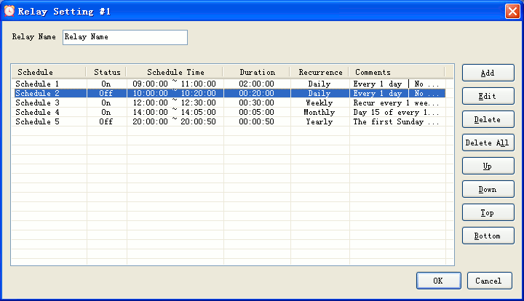Move schedule Down in list
Screen dimensions: 524x301
[x=488, y=189]
